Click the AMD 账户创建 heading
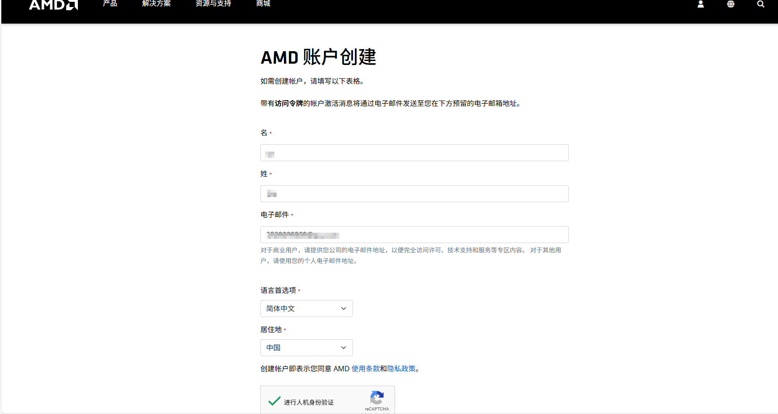This screenshot has width=778, height=414. coord(318,57)
